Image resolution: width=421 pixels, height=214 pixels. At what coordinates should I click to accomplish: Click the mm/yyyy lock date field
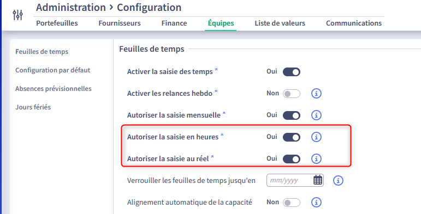coord(295,180)
